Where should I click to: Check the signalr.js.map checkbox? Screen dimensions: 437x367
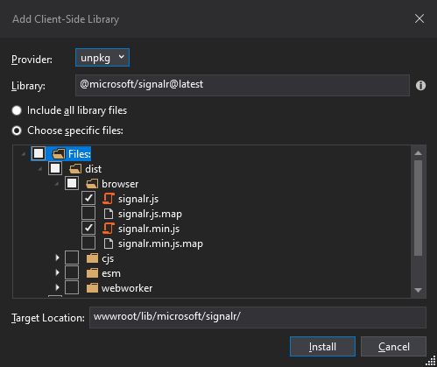(88, 214)
